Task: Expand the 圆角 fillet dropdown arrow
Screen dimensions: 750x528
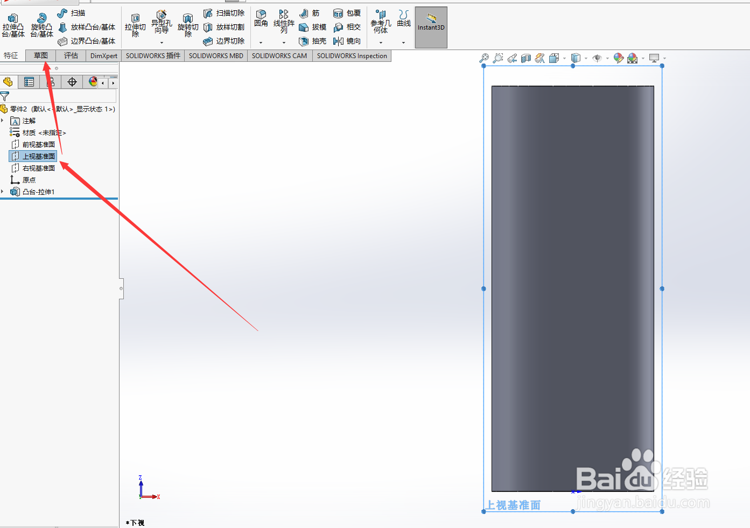Action: click(x=261, y=43)
